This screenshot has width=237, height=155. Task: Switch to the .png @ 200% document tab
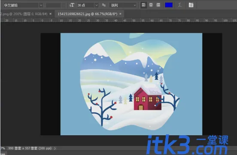click(x=24, y=14)
